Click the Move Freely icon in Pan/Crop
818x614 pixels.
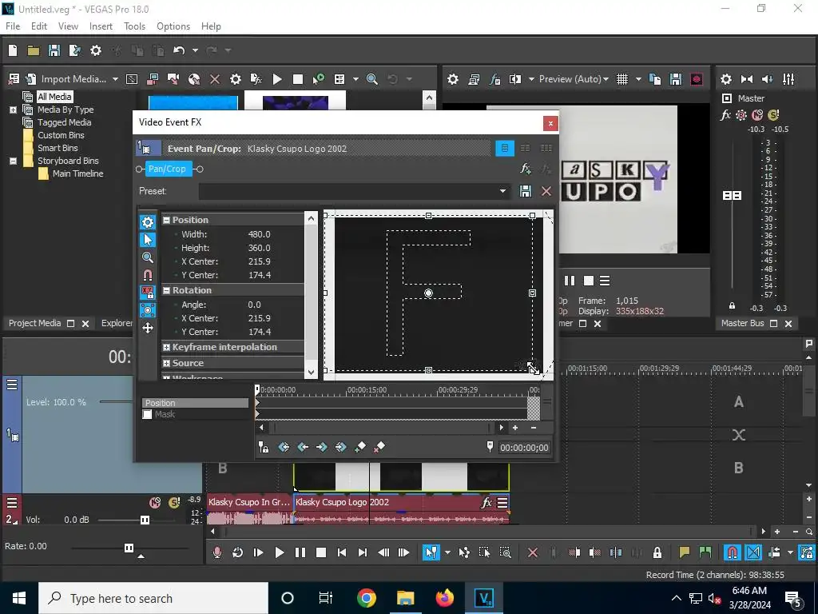(x=148, y=328)
